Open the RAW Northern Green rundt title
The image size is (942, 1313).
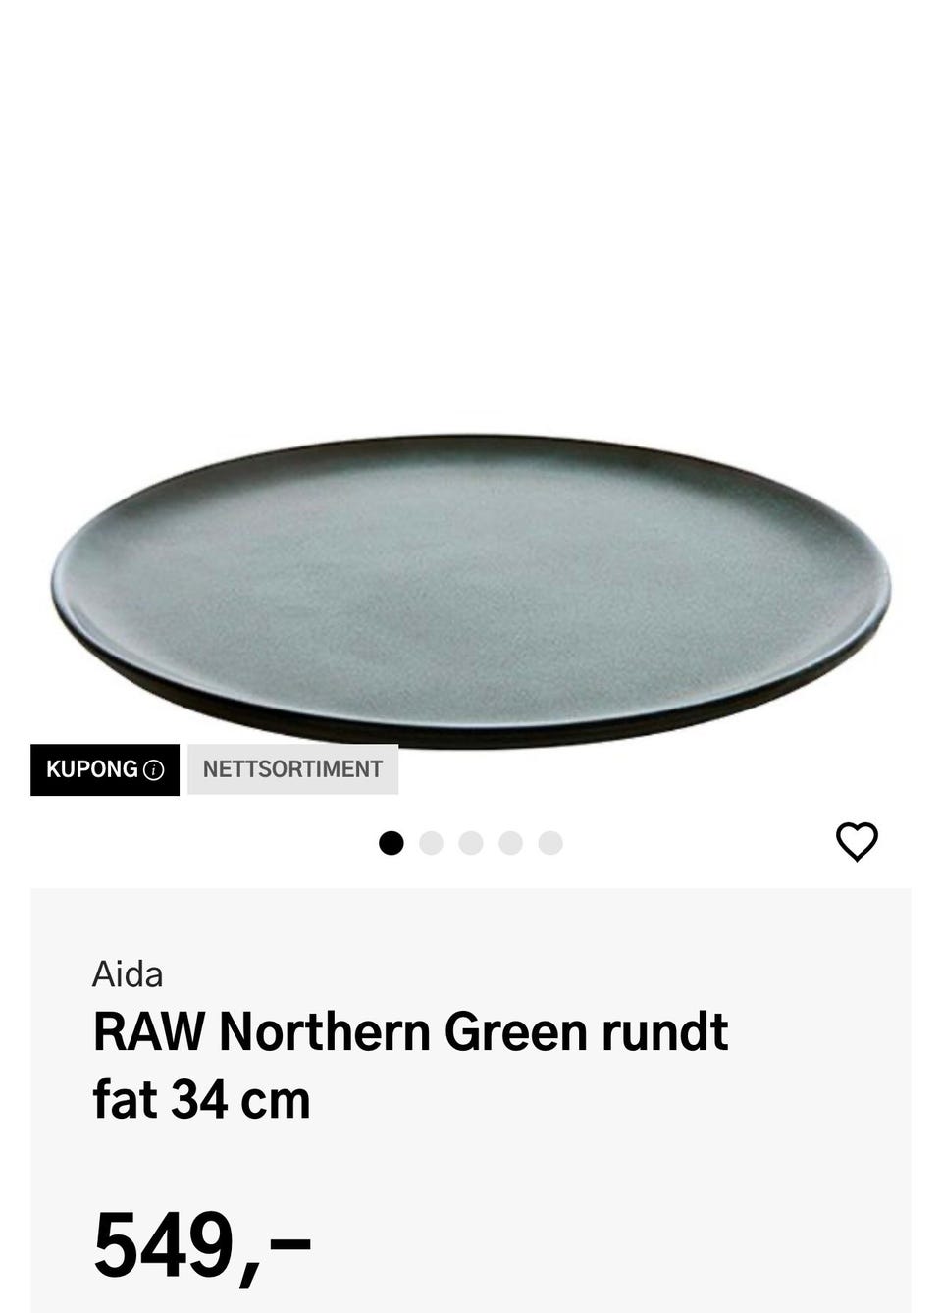410,1032
